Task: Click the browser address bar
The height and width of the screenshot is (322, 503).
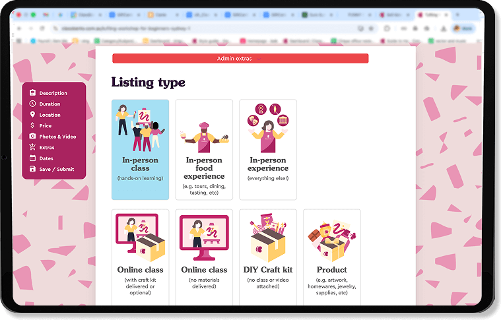Action: 198,28
